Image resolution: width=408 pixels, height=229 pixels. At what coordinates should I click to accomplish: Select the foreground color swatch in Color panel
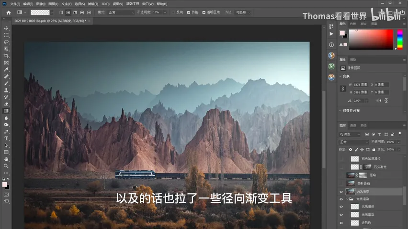(x=342, y=33)
